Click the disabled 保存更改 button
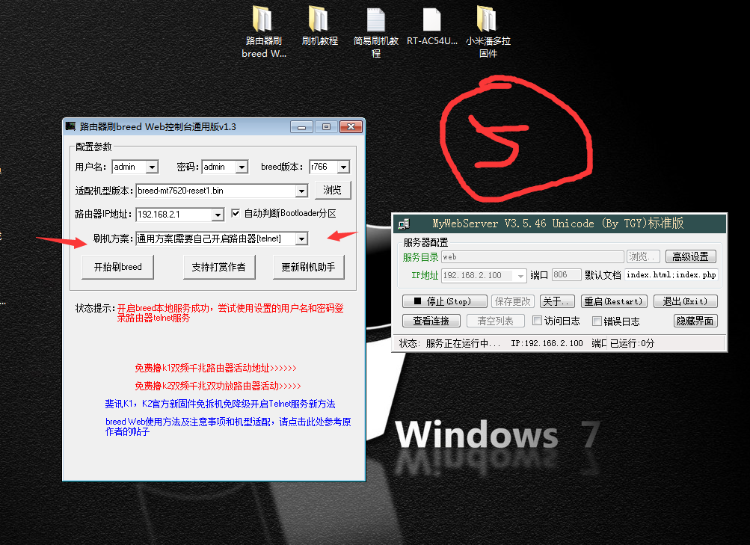Image resolution: width=750 pixels, height=545 pixels. [513, 301]
